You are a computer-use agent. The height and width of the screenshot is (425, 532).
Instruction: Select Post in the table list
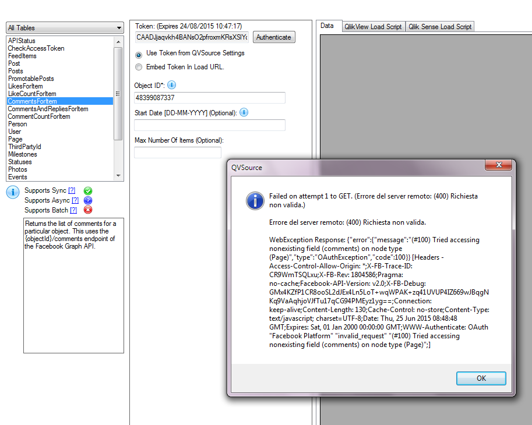tap(60, 63)
